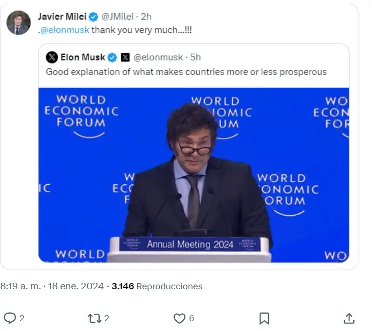Click the 5h timestamp on quoted tweet

pos(195,58)
